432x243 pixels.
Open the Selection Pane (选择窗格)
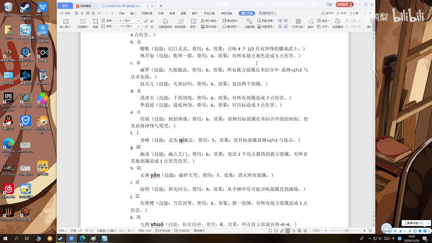[x=338, y=23]
